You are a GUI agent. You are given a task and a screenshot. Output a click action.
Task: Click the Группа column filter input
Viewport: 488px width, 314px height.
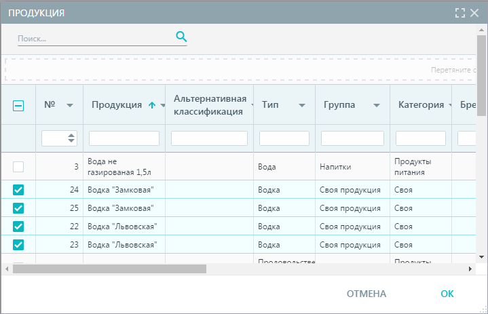[x=353, y=138]
